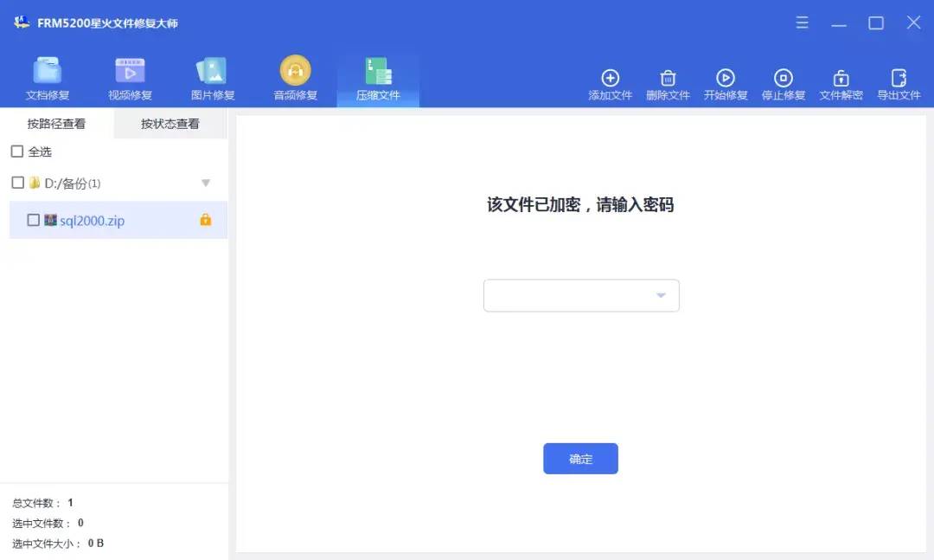
Task: Open the 视频修复 video repair module
Action: (130, 79)
